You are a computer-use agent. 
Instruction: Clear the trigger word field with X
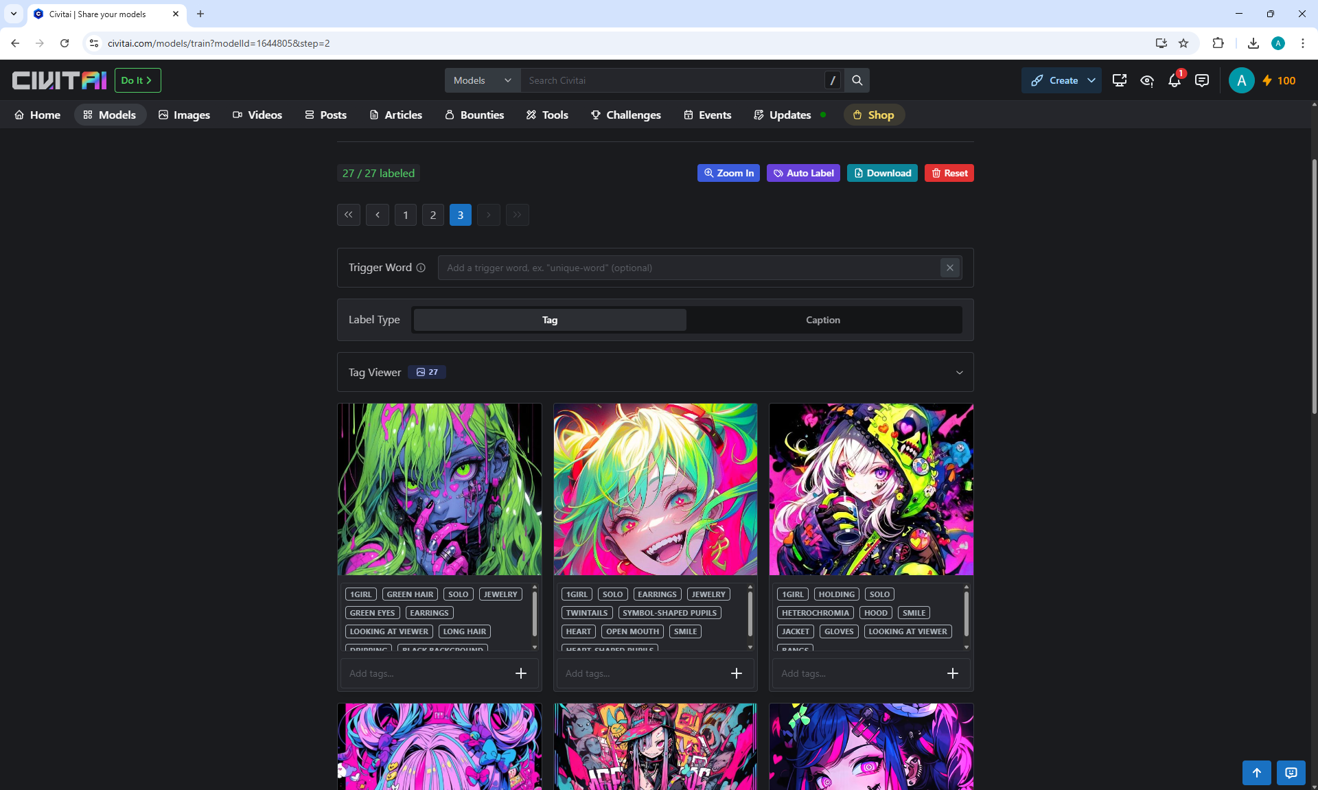[949, 268]
